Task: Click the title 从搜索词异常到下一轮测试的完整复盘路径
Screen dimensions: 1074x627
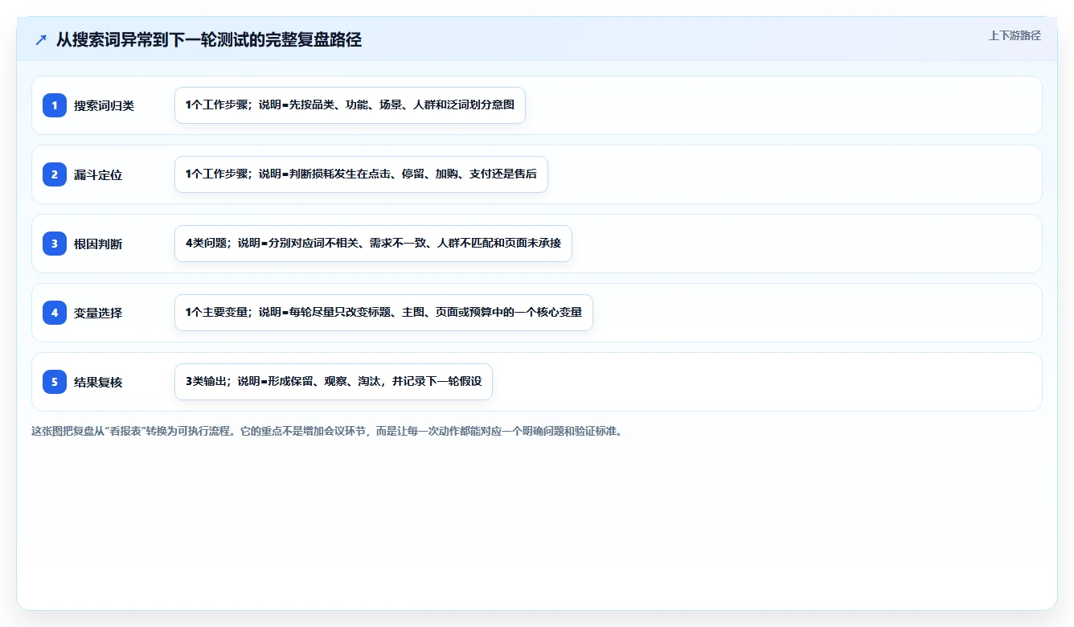Action: point(209,39)
